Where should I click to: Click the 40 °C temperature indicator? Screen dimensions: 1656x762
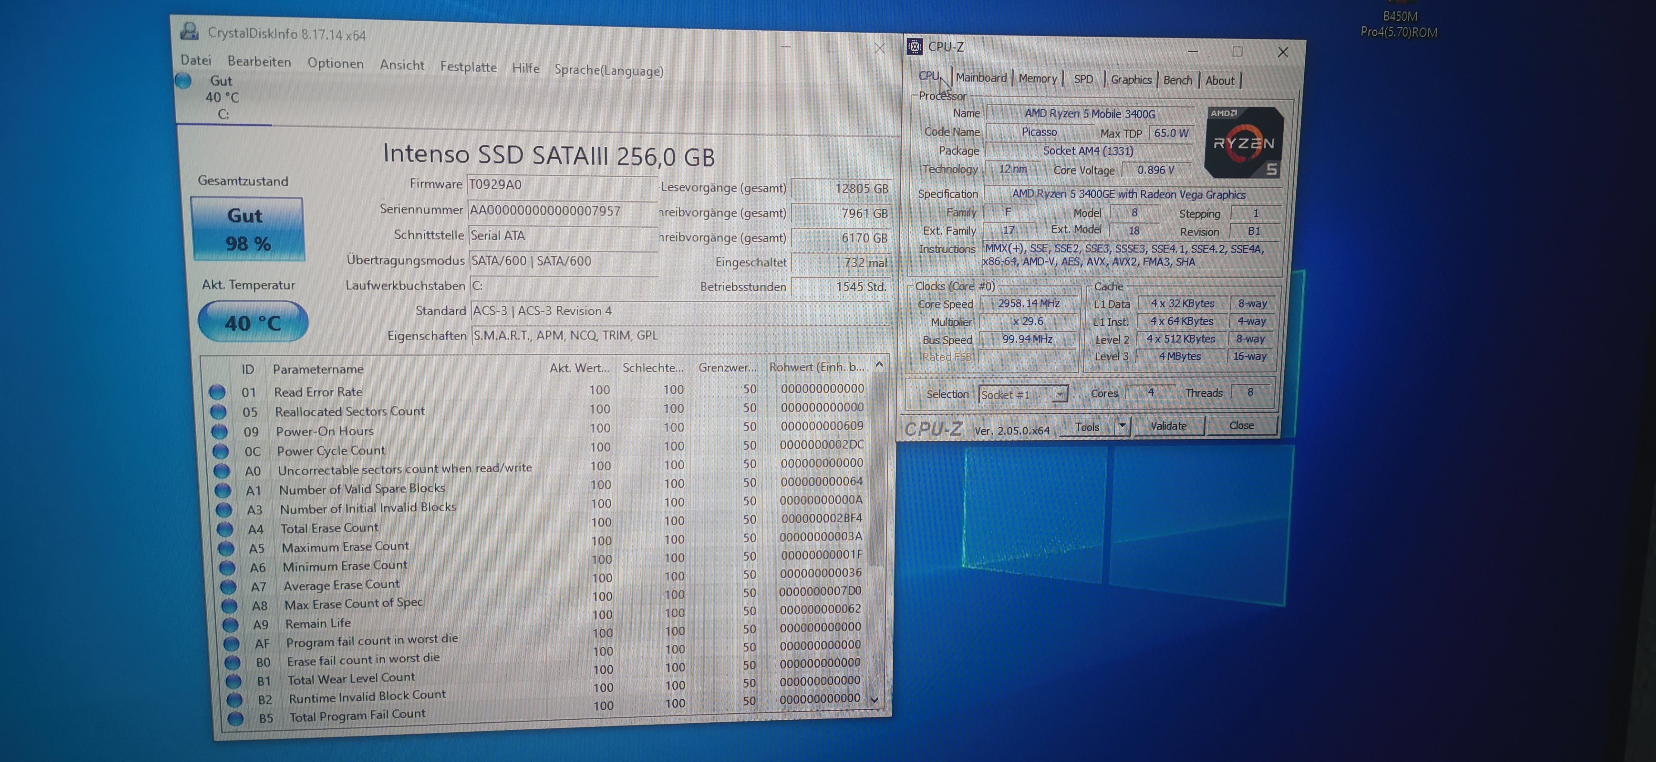(x=253, y=322)
